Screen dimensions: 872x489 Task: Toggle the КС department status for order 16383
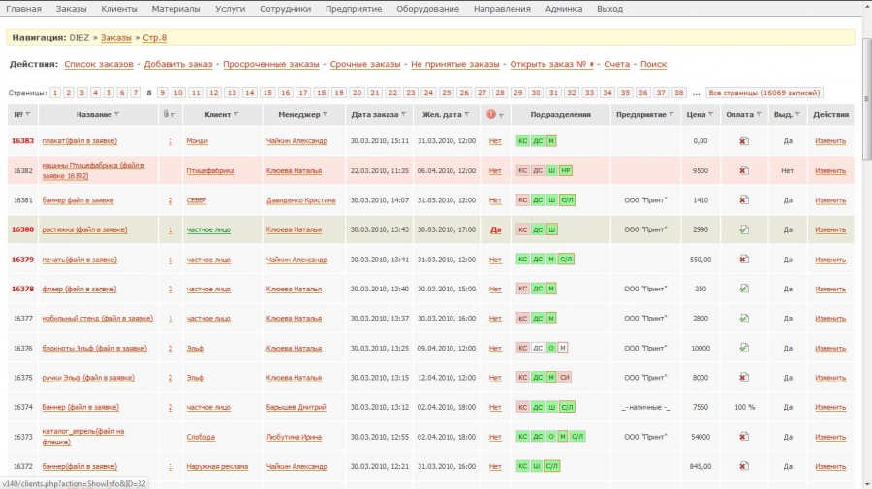click(x=522, y=141)
